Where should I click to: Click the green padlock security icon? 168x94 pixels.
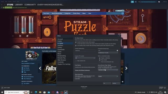pyautogui.click(x=3, y=8)
